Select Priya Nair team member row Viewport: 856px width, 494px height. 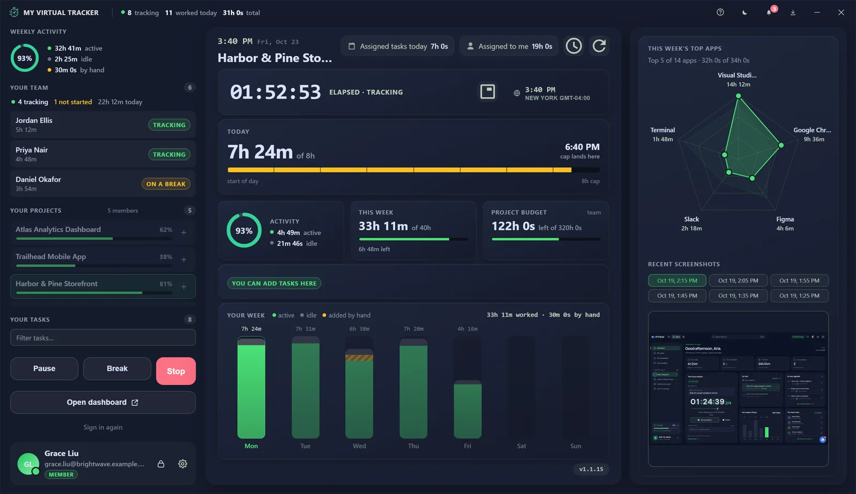pyautogui.click(x=103, y=154)
